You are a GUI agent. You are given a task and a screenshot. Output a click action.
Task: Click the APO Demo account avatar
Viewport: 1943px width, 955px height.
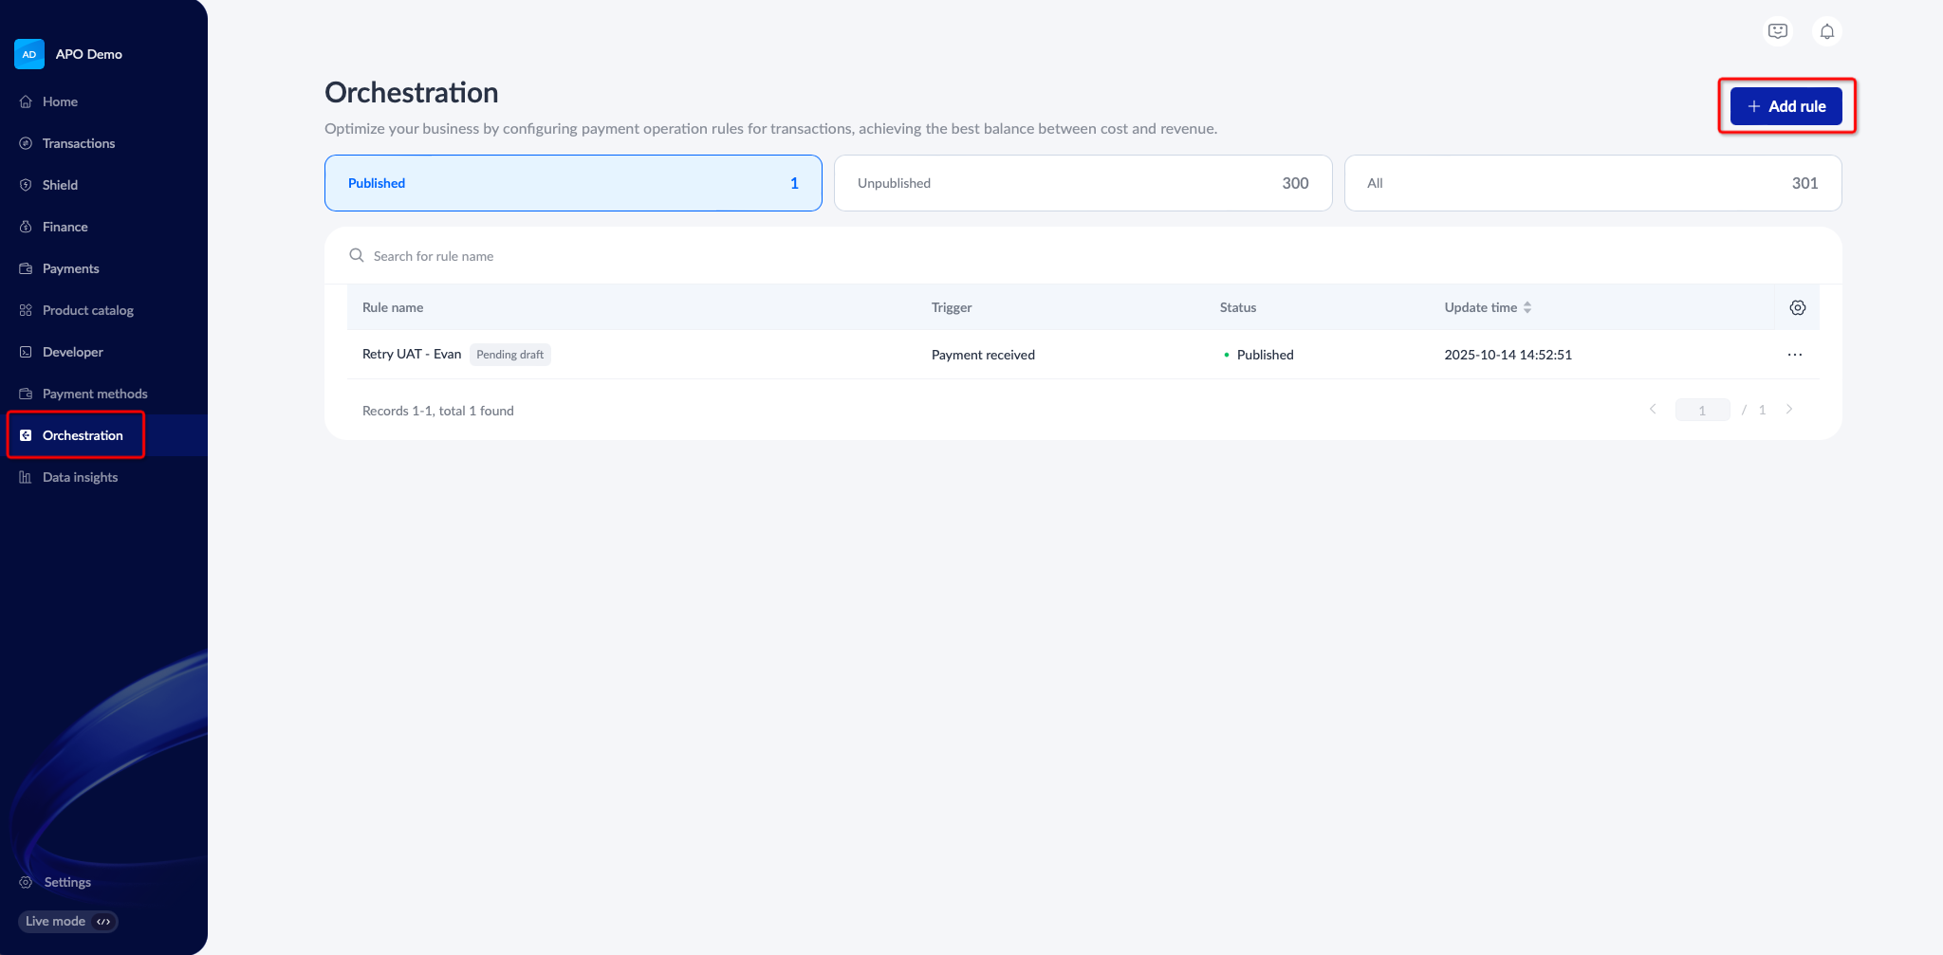point(29,54)
